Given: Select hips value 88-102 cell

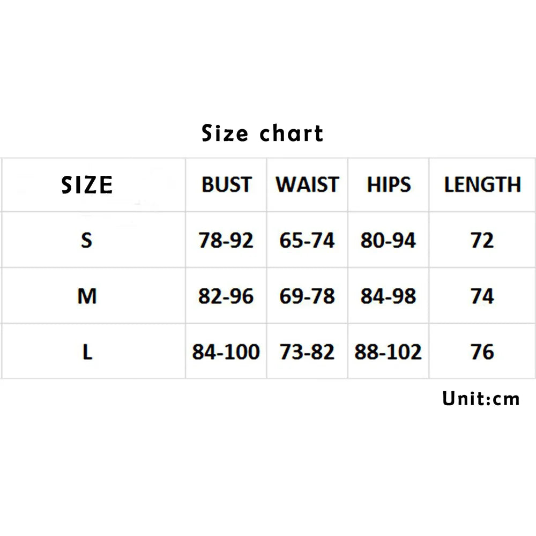Looking at the screenshot, I should click(x=388, y=352).
